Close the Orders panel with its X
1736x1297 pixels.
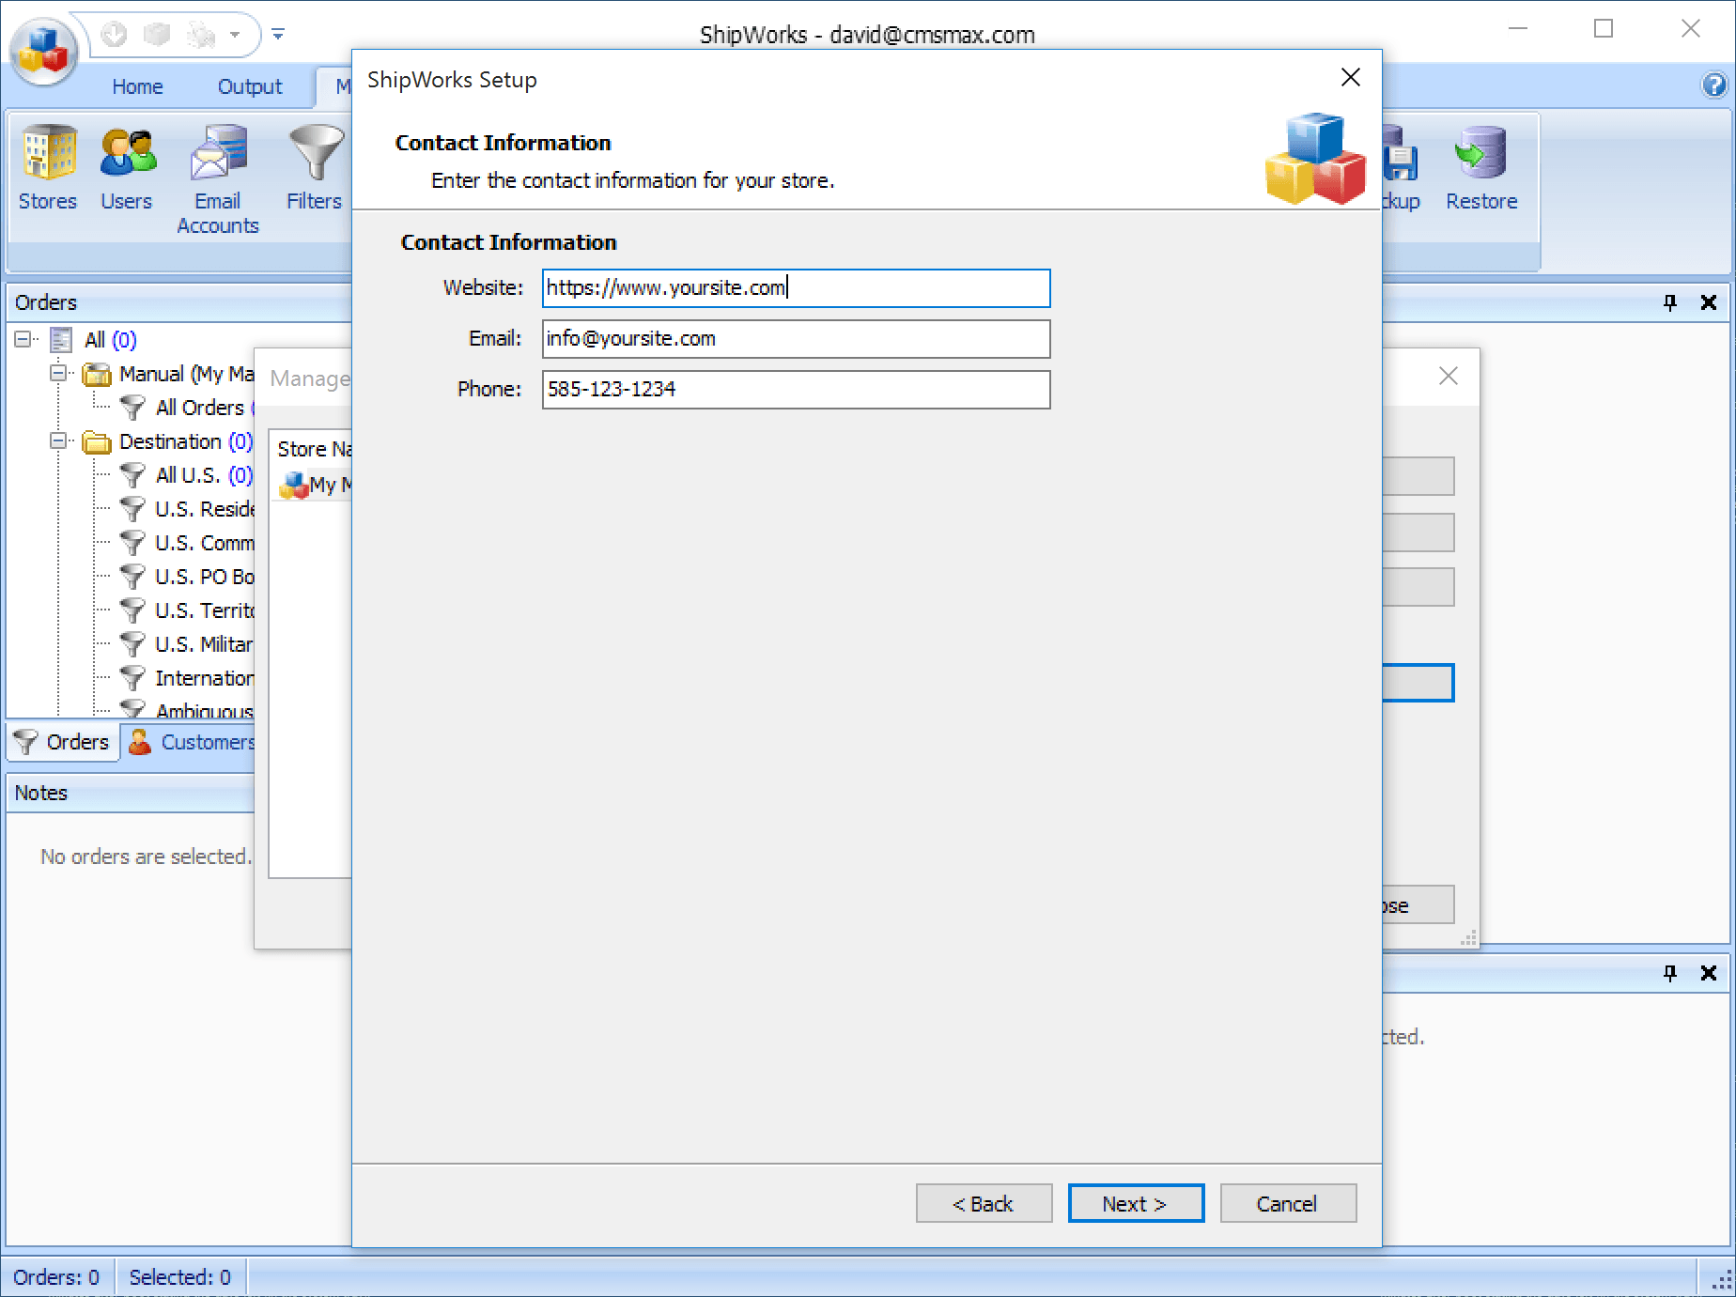(1709, 302)
